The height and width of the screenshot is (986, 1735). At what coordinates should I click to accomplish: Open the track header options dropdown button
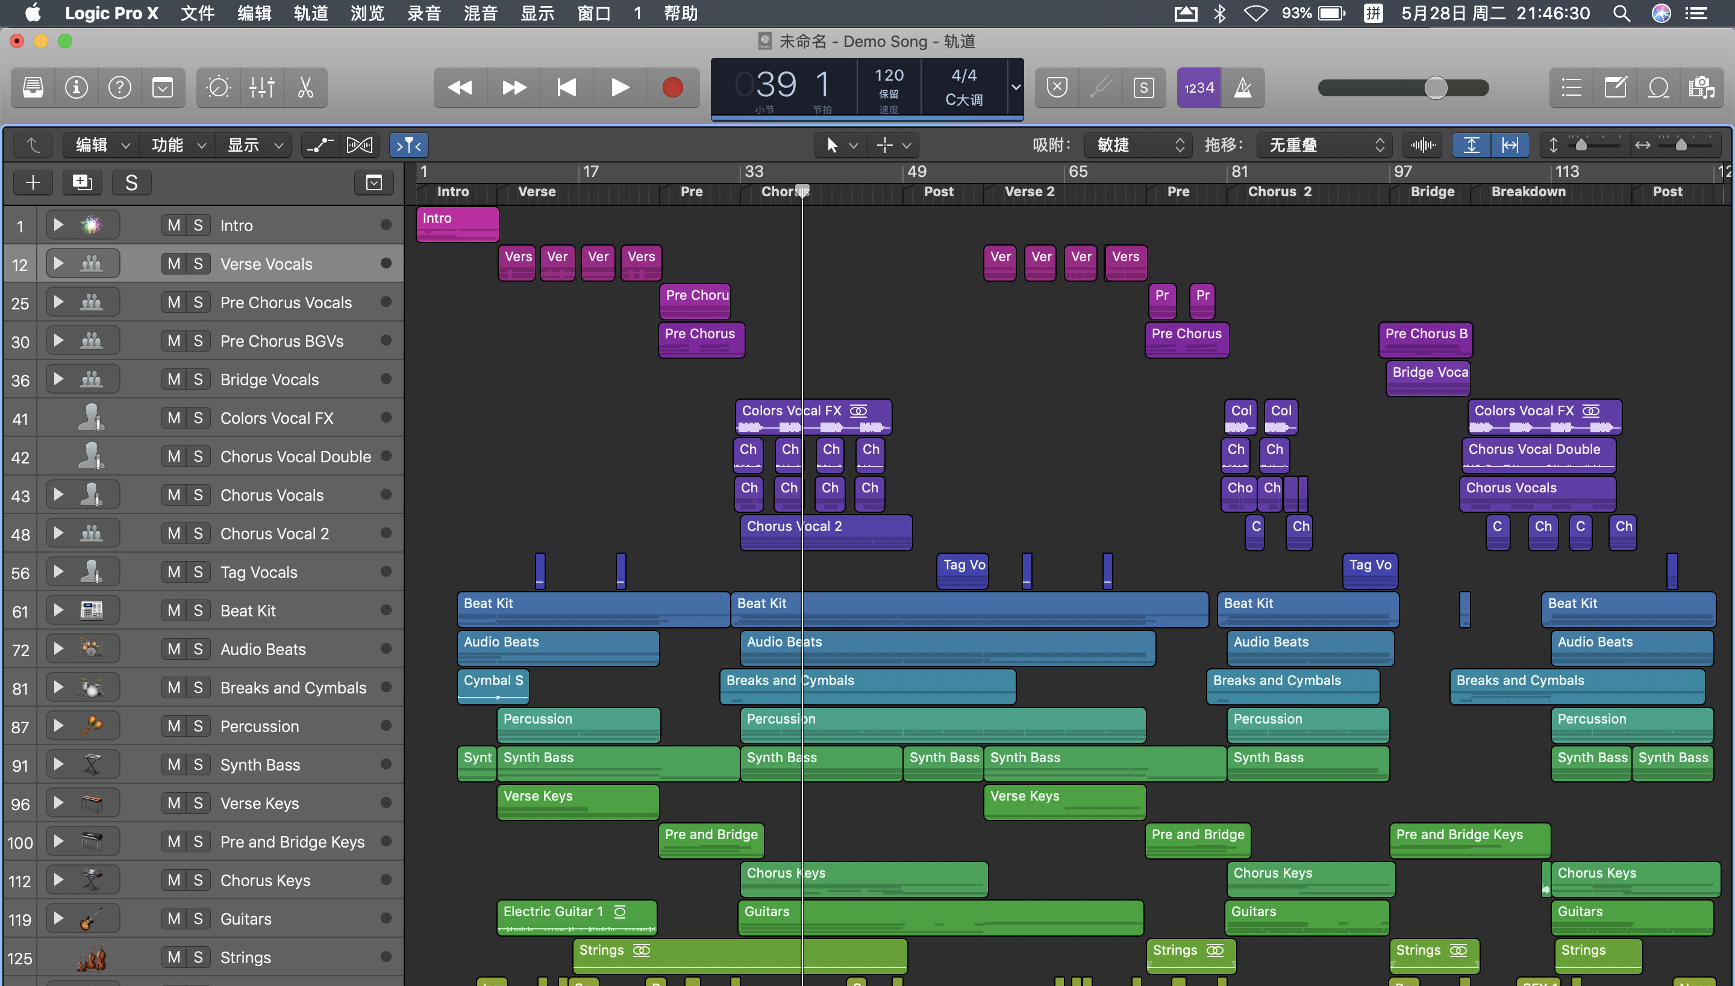pyautogui.click(x=374, y=183)
